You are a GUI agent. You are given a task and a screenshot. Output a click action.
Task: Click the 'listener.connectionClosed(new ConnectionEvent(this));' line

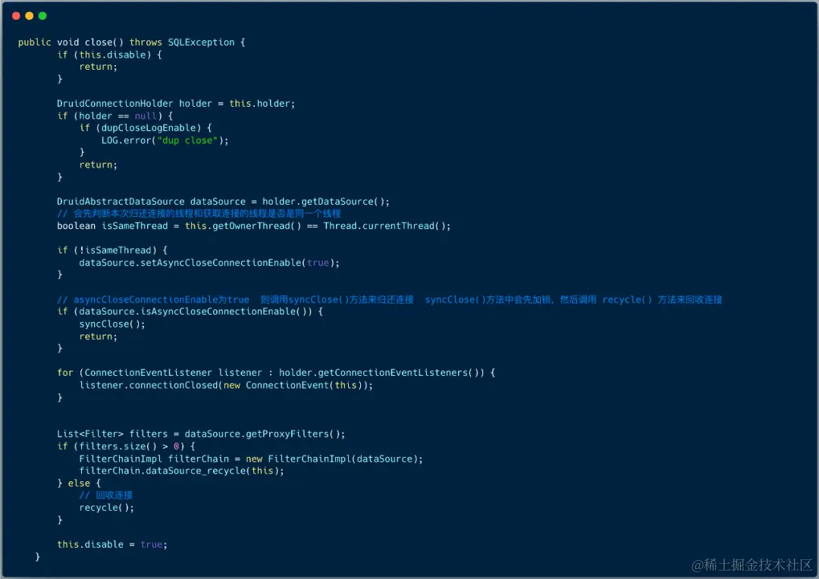pos(226,385)
